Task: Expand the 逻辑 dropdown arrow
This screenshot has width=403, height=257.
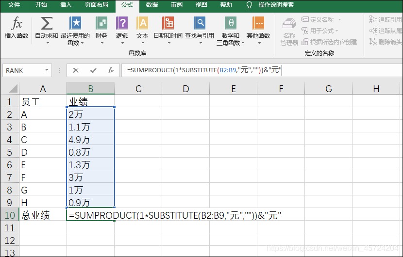Action: (122, 43)
